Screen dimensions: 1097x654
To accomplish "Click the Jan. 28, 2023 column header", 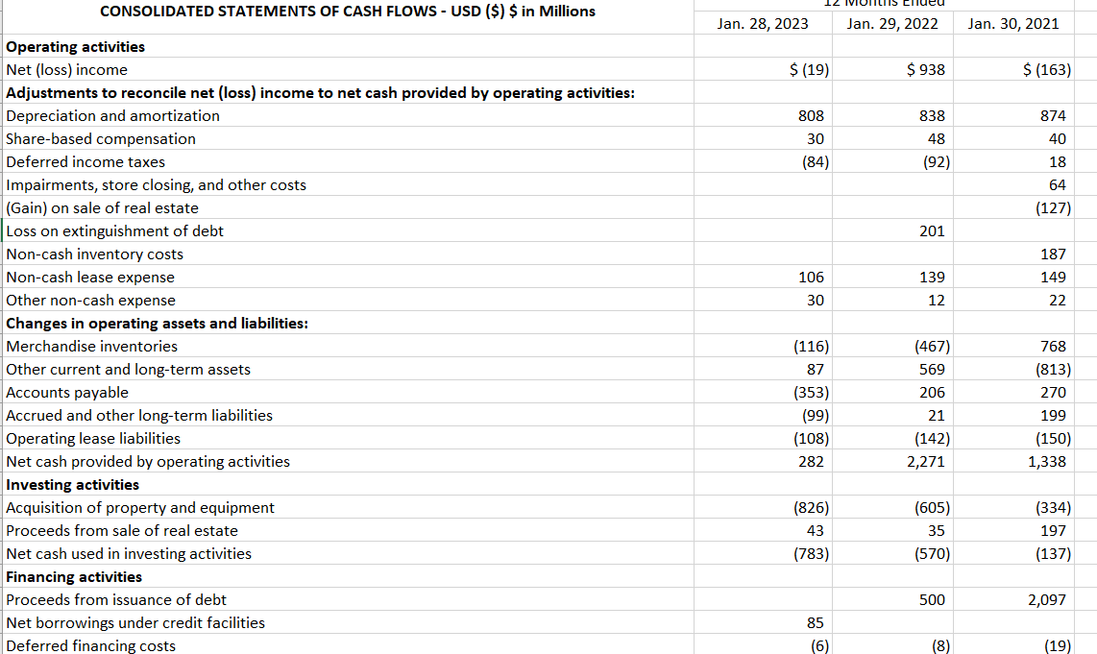I will click(x=763, y=23).
